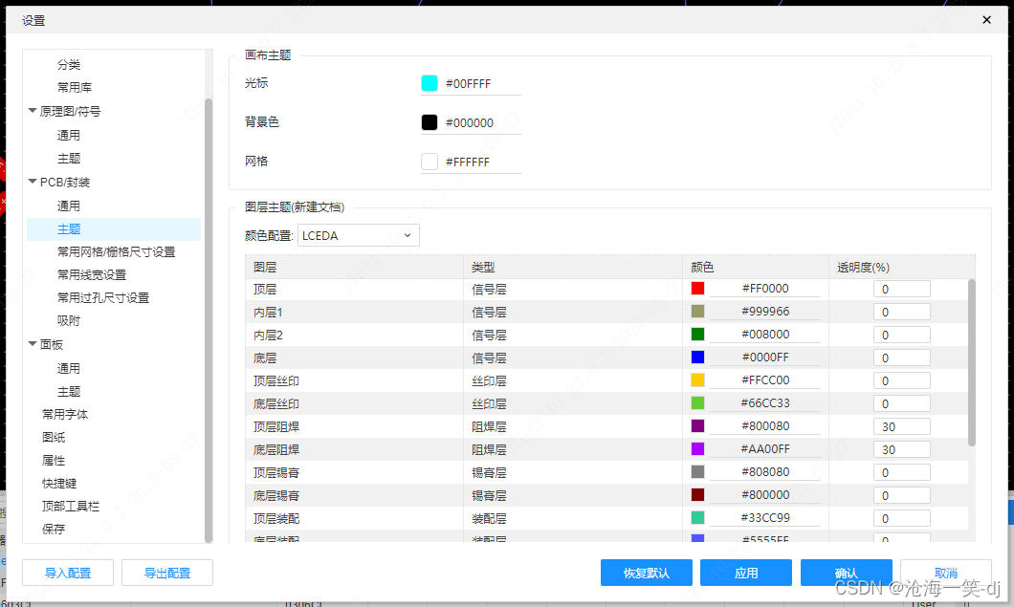1014x607 pixels.
Task: Click the 底层丝印 layer name cell
Action: pos(354,403)
